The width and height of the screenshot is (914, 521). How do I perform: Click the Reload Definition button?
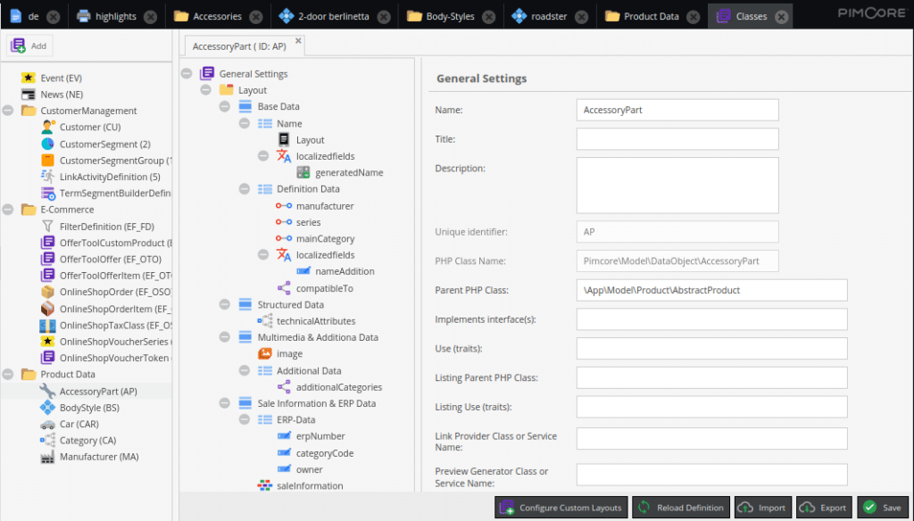(680, 508)
